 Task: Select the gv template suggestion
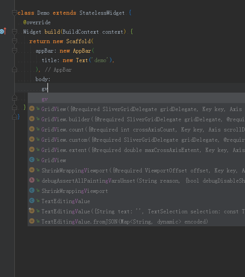[136, 99]
